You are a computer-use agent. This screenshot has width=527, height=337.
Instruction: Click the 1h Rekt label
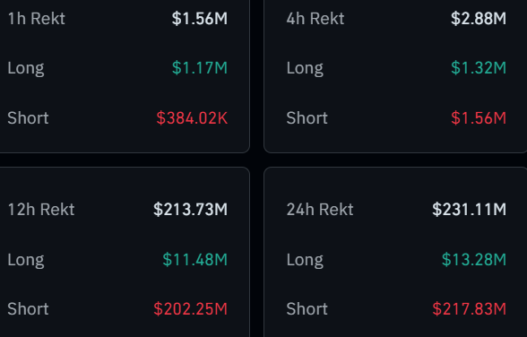(x=36, y=19)
